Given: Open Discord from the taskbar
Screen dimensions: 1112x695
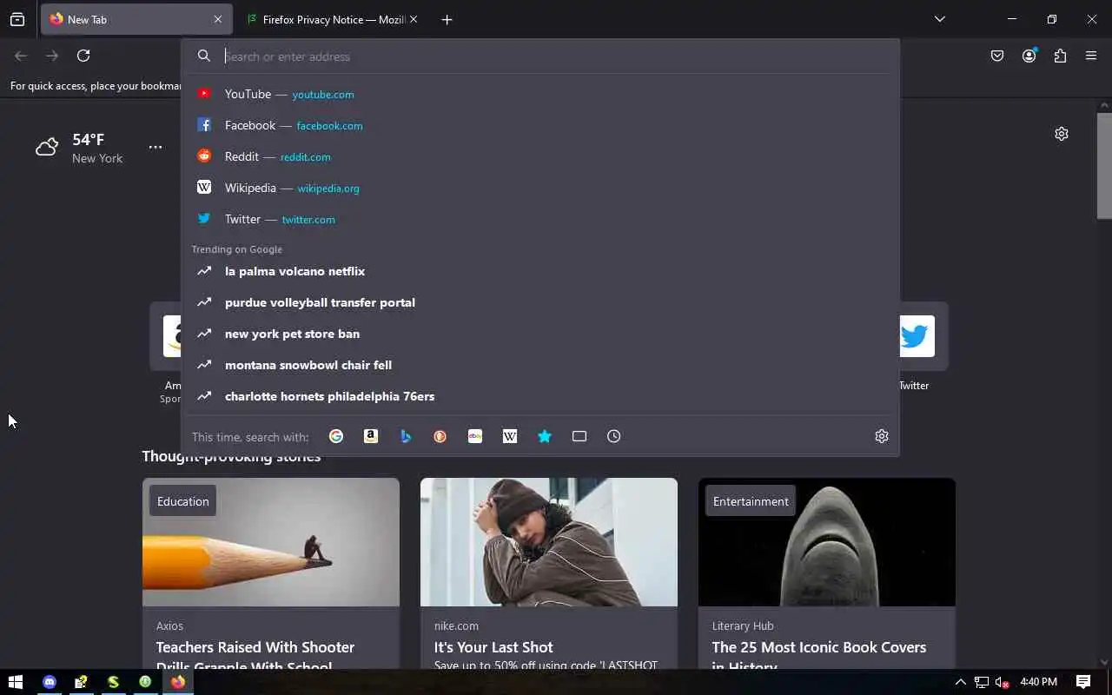Looking at the screenshot, I should pos(50,682).
